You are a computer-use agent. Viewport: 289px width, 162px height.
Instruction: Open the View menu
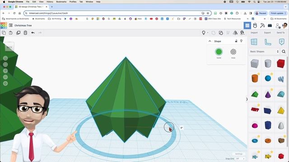[41, 2]
